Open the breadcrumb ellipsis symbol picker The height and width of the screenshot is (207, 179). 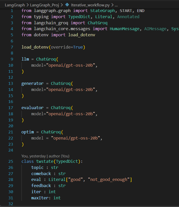click(116, 5)
